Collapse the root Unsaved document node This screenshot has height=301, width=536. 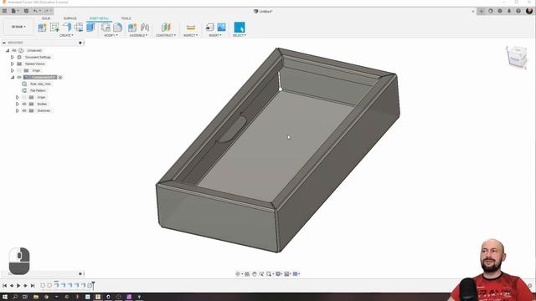click(8, 50)
